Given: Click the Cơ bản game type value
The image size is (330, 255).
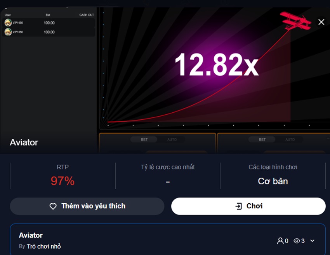Looking at the screenshot, I should pyautogui.click(x=273, y=181).
